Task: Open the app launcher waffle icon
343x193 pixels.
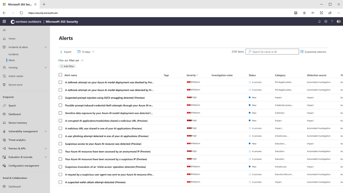Action: click(4, 21)
